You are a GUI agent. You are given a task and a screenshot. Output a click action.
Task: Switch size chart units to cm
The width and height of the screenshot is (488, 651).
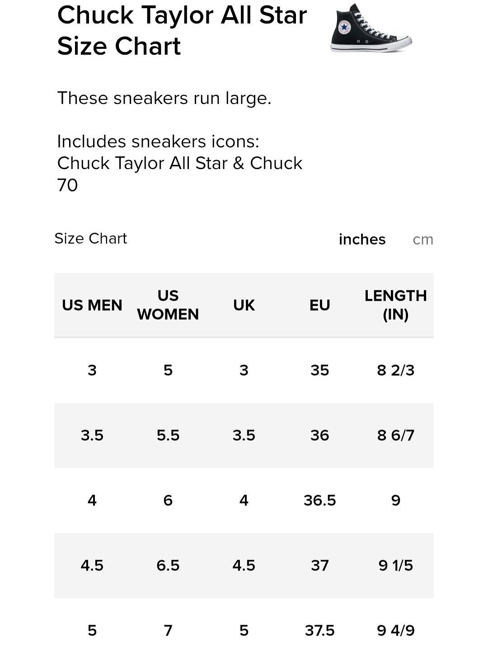coord(423,240)
